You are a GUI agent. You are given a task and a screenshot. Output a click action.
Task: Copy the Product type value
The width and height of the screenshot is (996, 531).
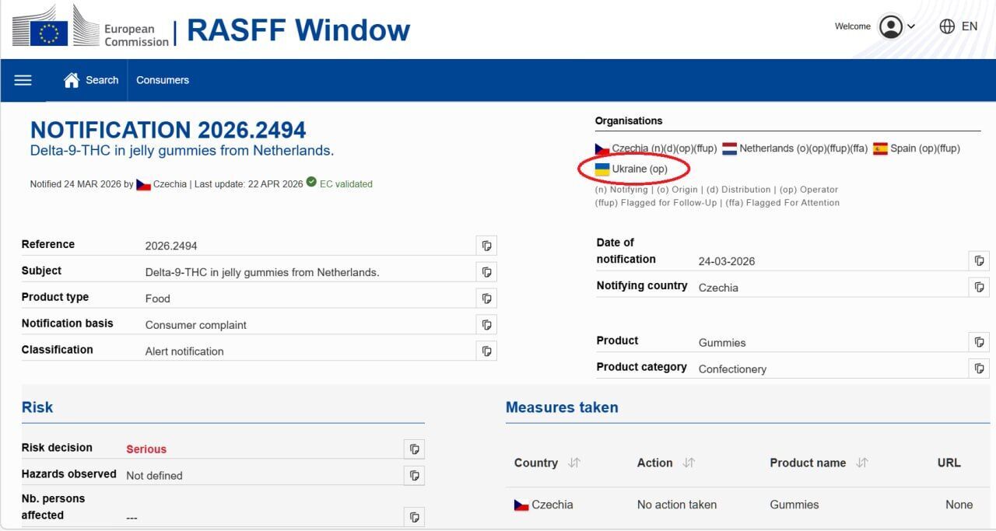[x=486, y=299]
